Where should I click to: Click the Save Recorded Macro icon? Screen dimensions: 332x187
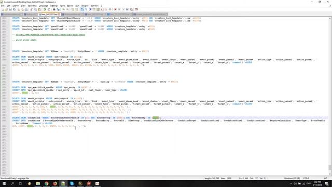click(x=131, y=9)
